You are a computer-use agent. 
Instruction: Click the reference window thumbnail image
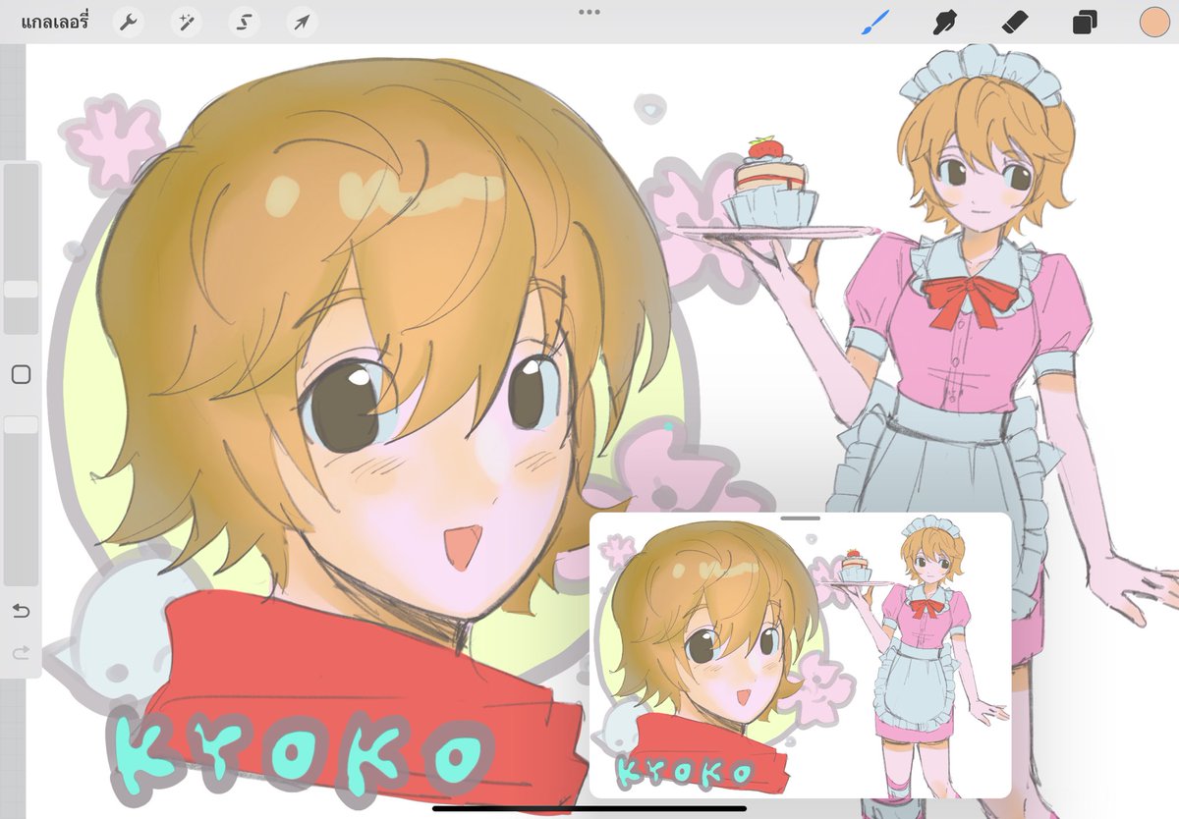[800, 658]
